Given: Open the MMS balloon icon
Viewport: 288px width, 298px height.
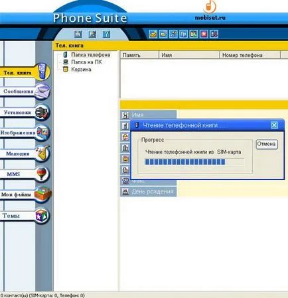Looking at the screenshot, I should click(x=42, y=174).
